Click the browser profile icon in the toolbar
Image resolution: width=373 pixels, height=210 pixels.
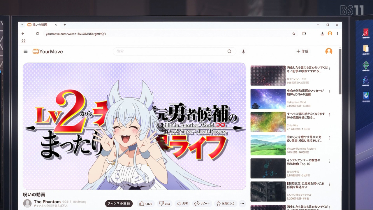coord(330,34)
